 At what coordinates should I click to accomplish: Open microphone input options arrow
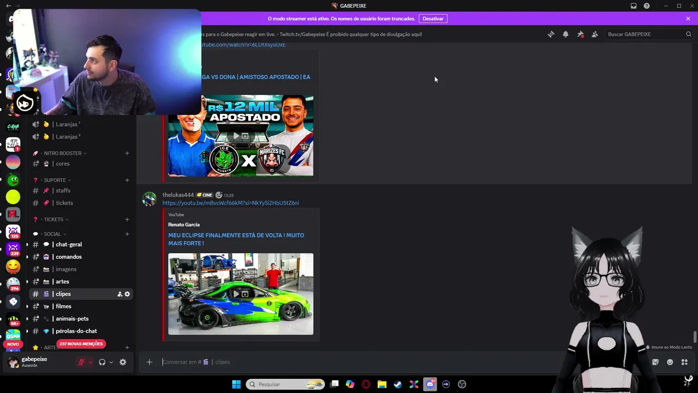coord(91,362)
